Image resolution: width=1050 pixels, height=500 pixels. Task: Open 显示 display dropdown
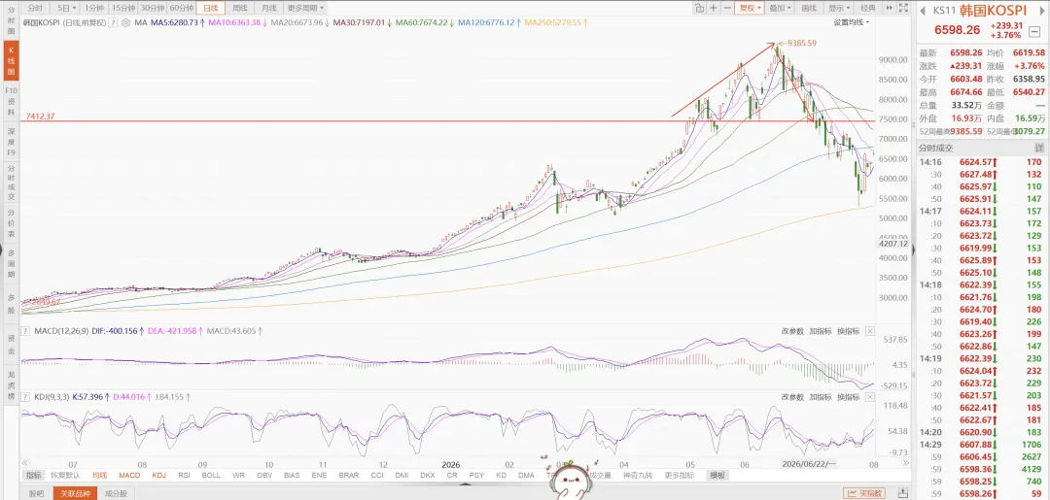839,8
